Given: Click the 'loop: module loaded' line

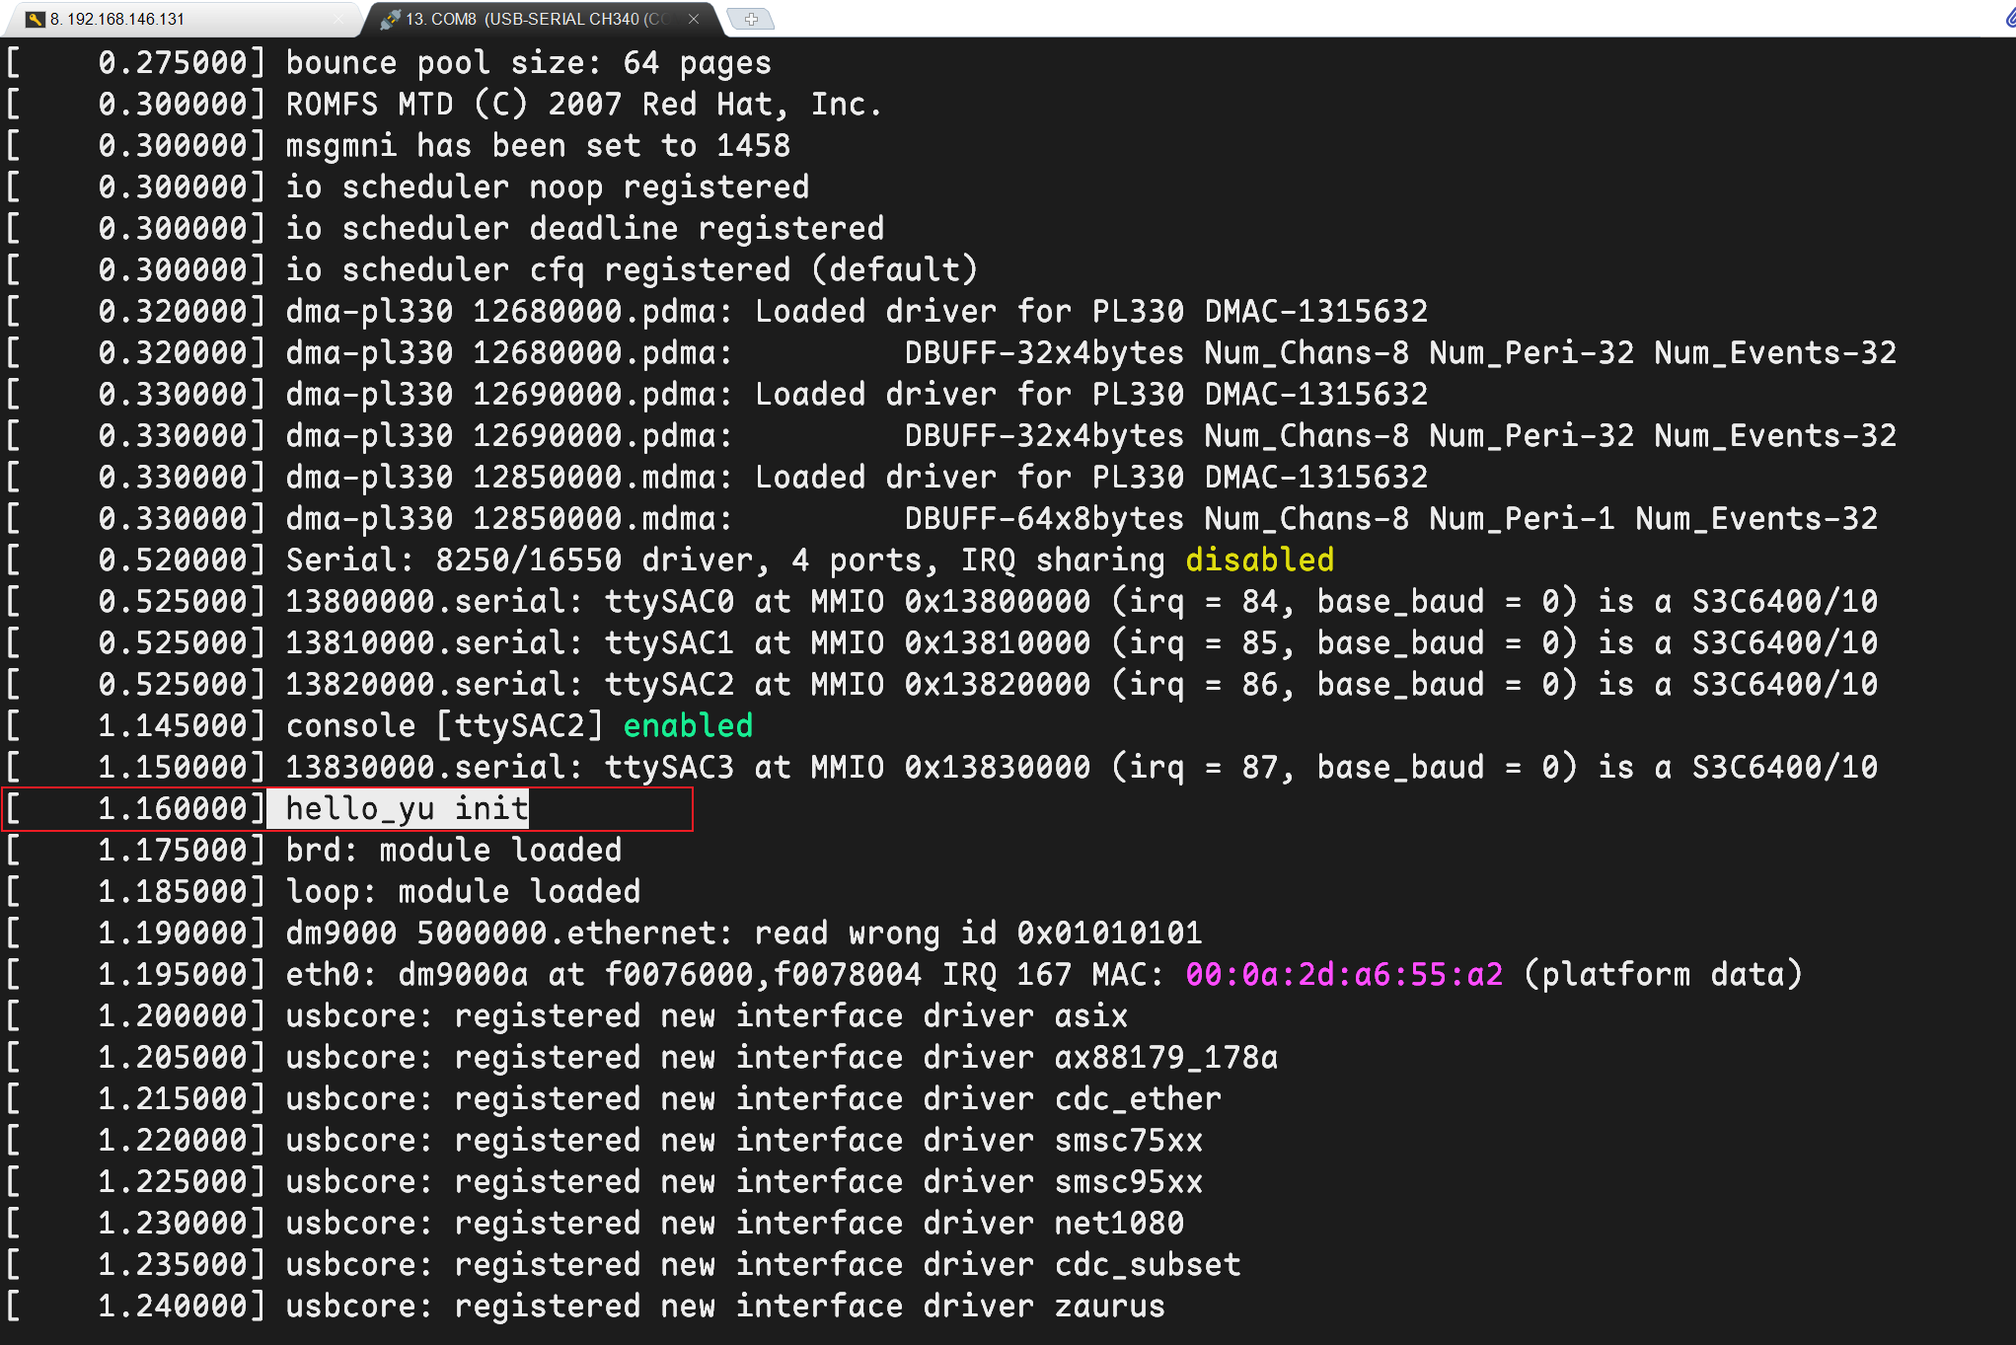Looking at the screenshot, I should coord(463,891).
